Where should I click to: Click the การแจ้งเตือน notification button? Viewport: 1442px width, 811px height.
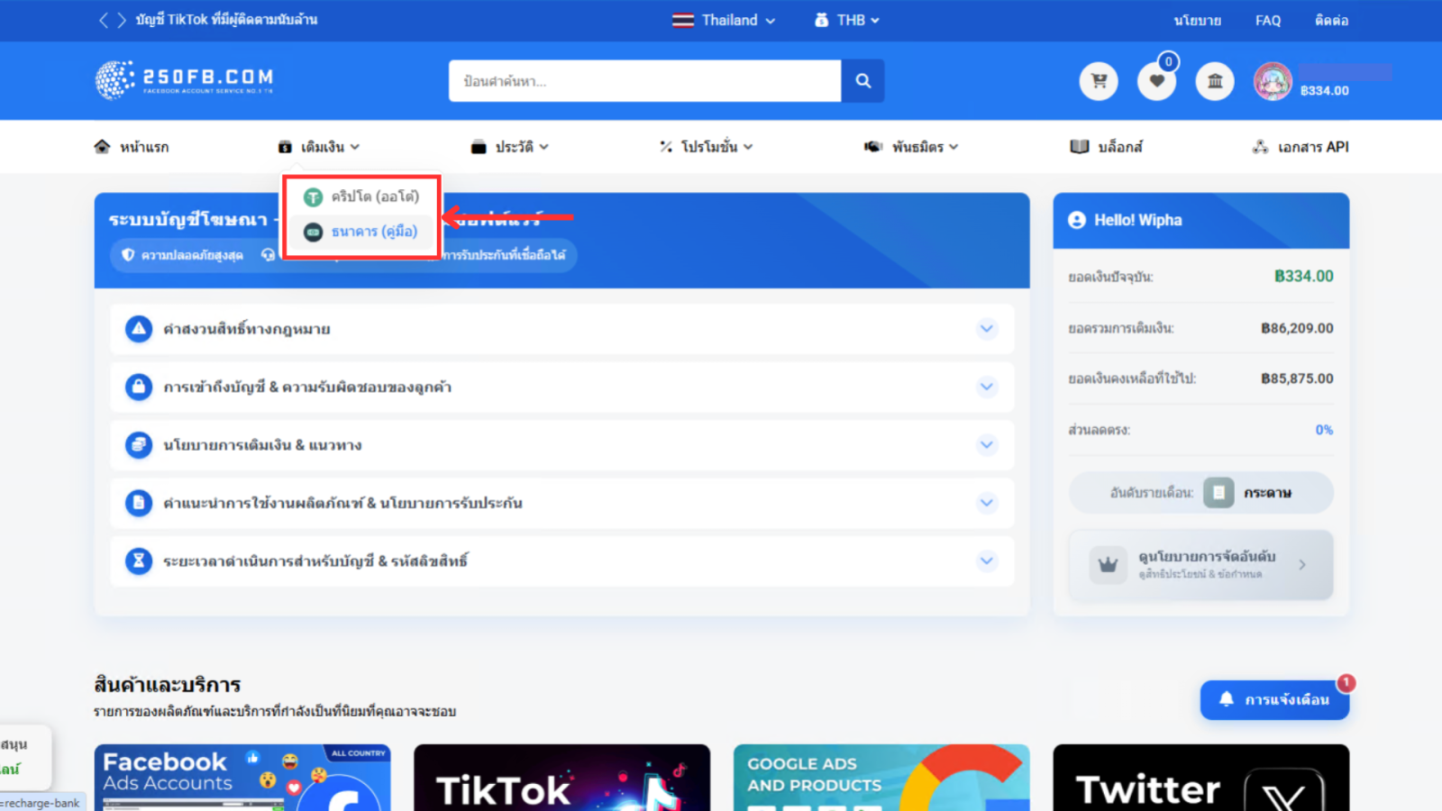(x=1274, y=699)
